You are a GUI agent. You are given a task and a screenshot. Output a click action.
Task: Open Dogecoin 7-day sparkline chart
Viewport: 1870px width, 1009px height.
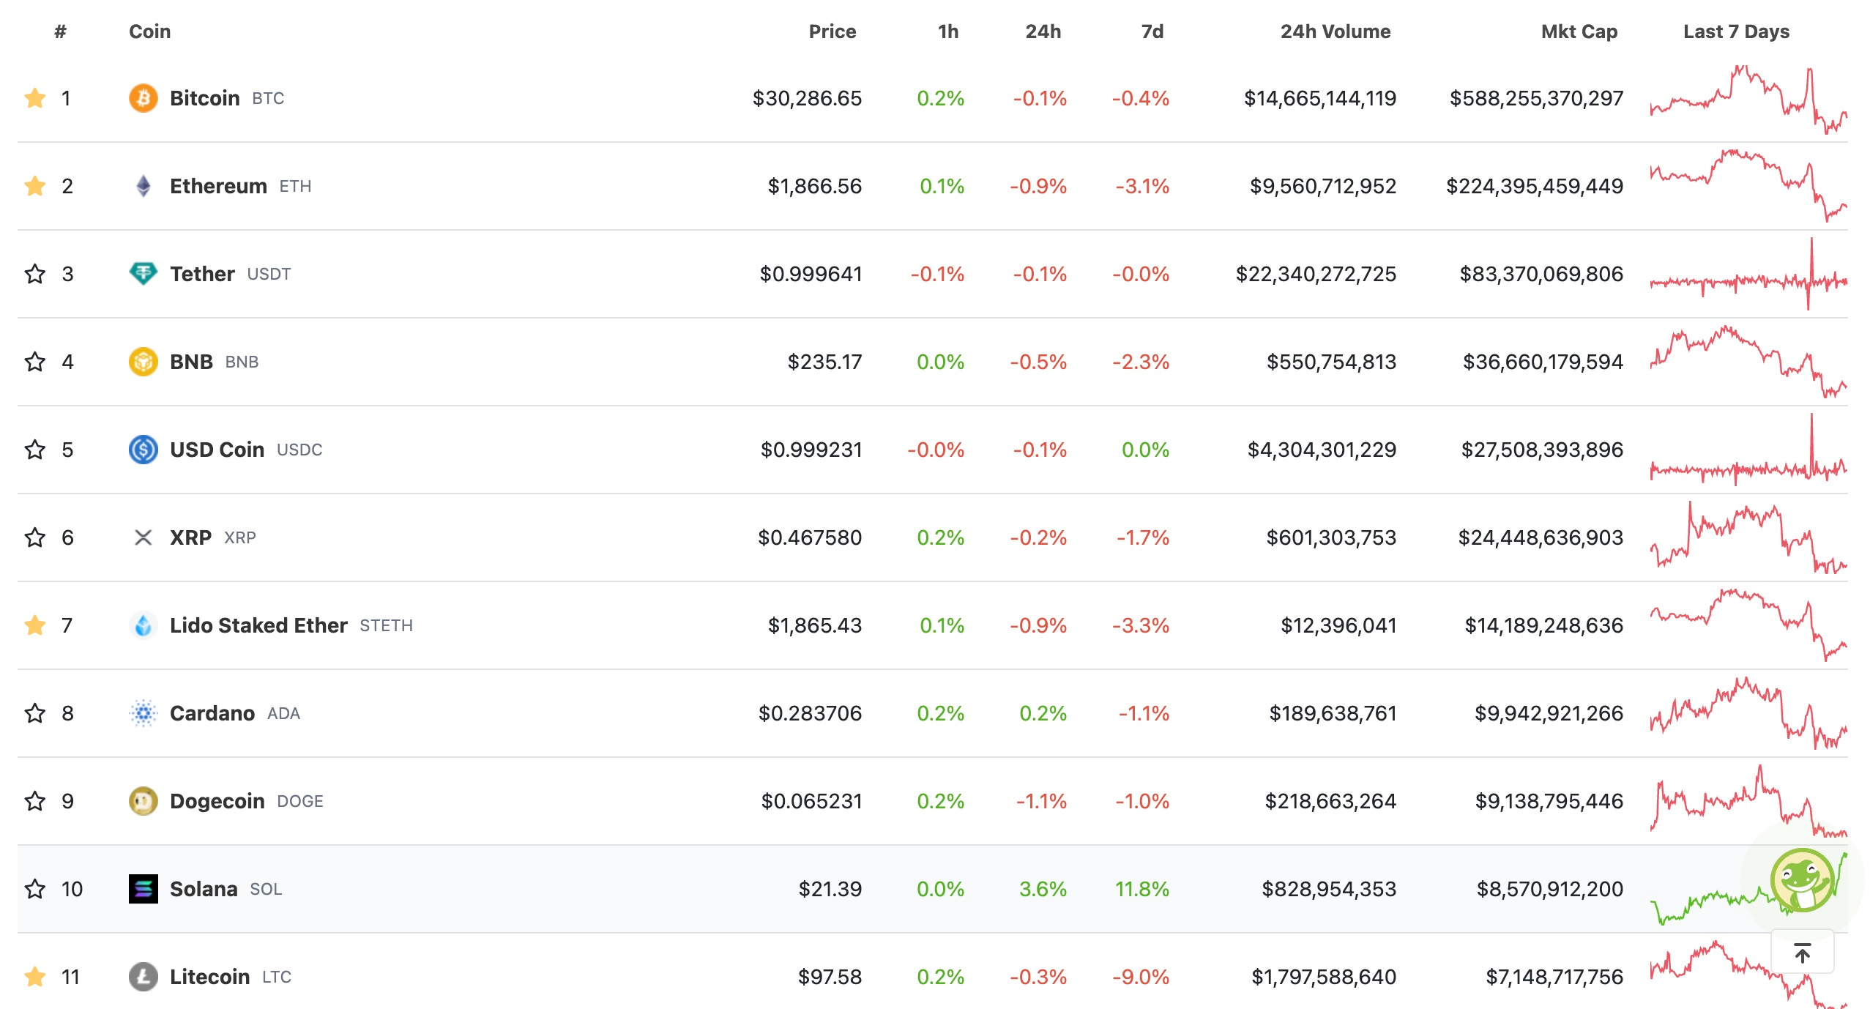pos(1748,801)
